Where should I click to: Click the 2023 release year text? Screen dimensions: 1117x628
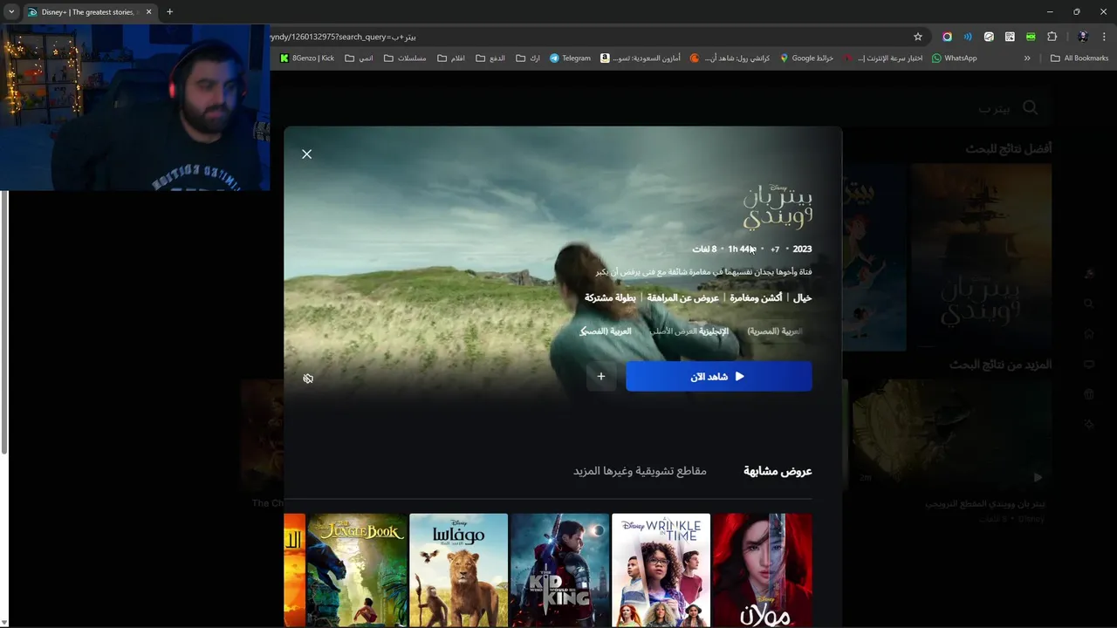[x=802, y=249]
